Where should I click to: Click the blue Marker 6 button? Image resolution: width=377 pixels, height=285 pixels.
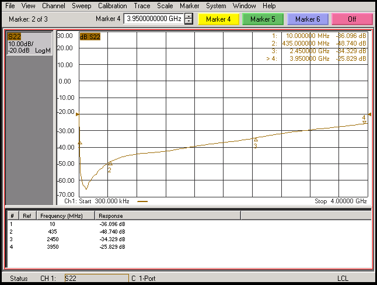308,19
